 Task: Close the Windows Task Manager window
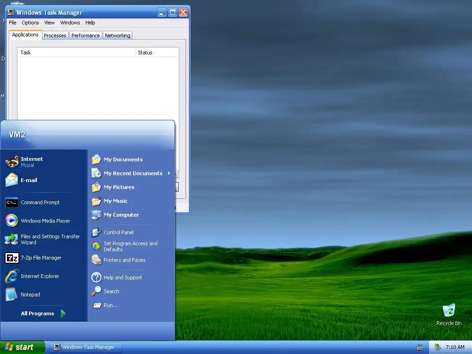point(183,12)
